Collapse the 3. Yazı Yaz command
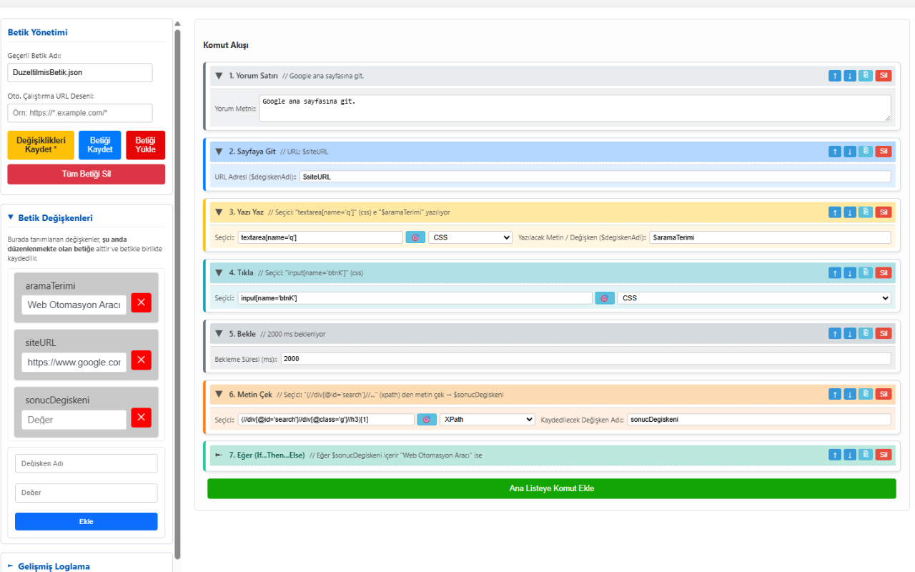This screenshot has height=572, width=915. pyautogui.click(x=219, y=212)
